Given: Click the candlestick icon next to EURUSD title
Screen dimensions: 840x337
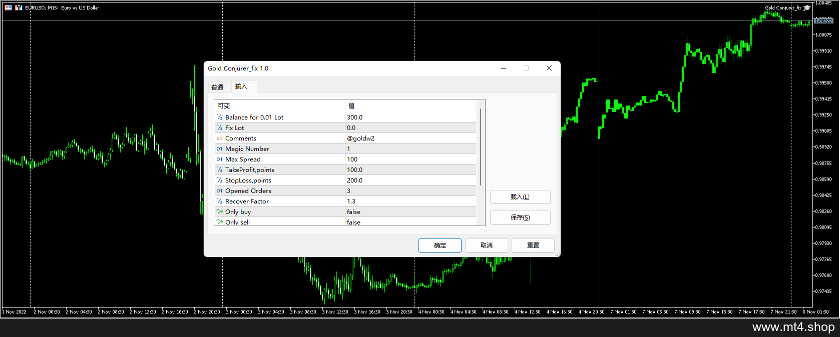Looking at the screenshot, I should (19, 7).
